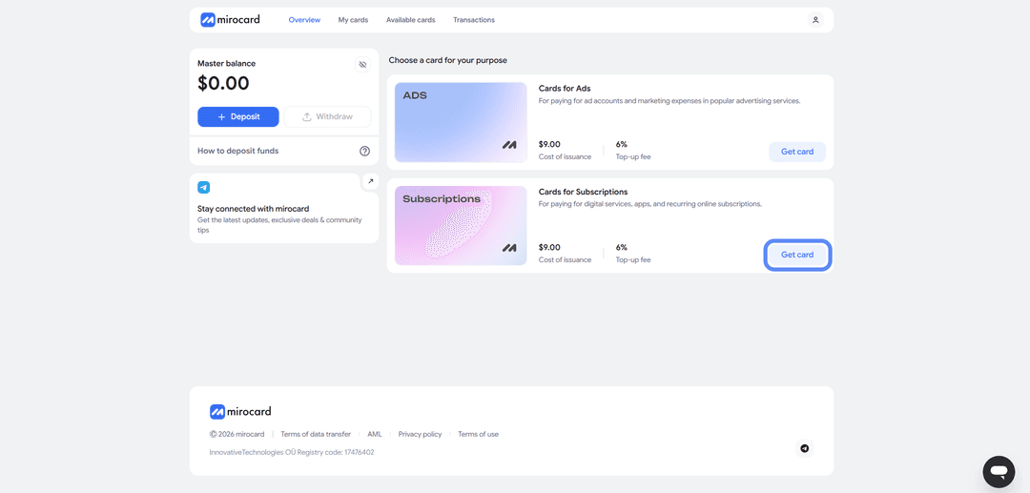Image resolution: width=1030 pixels, height=493 pixels.
Task: Select the Overview tab
Action: (x=305, y=20)
